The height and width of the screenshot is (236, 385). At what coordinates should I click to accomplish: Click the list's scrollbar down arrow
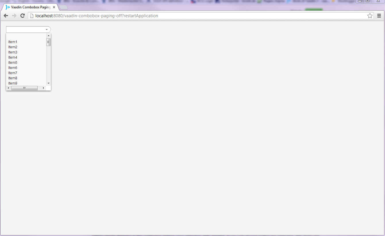pyautogui.click(x=48, y=83)
